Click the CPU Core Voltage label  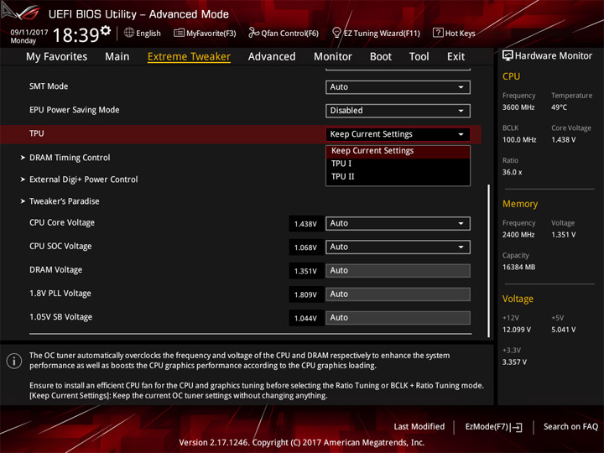61,222
